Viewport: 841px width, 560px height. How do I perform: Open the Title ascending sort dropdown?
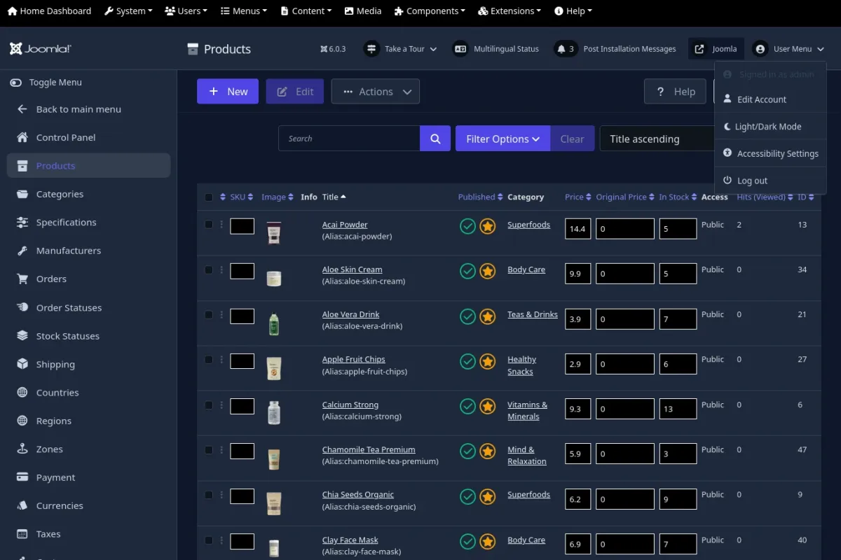point(655,139)
